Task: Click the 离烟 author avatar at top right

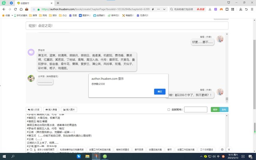Action: (220, 39)
